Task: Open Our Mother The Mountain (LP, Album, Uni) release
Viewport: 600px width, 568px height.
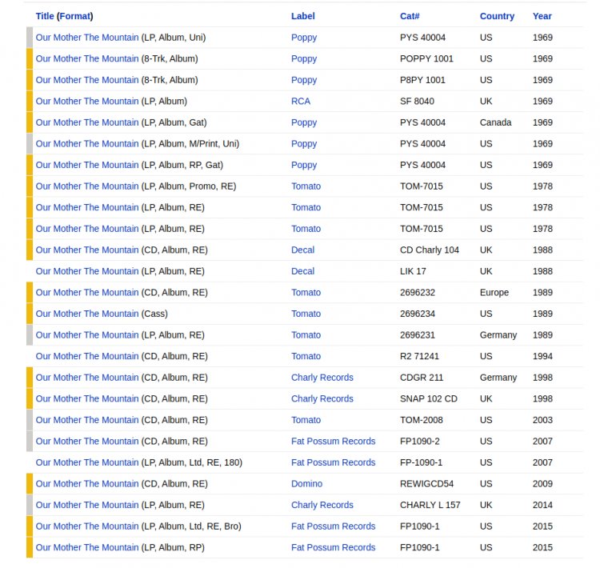Action: pyautogui.click(x=87, y=38)
